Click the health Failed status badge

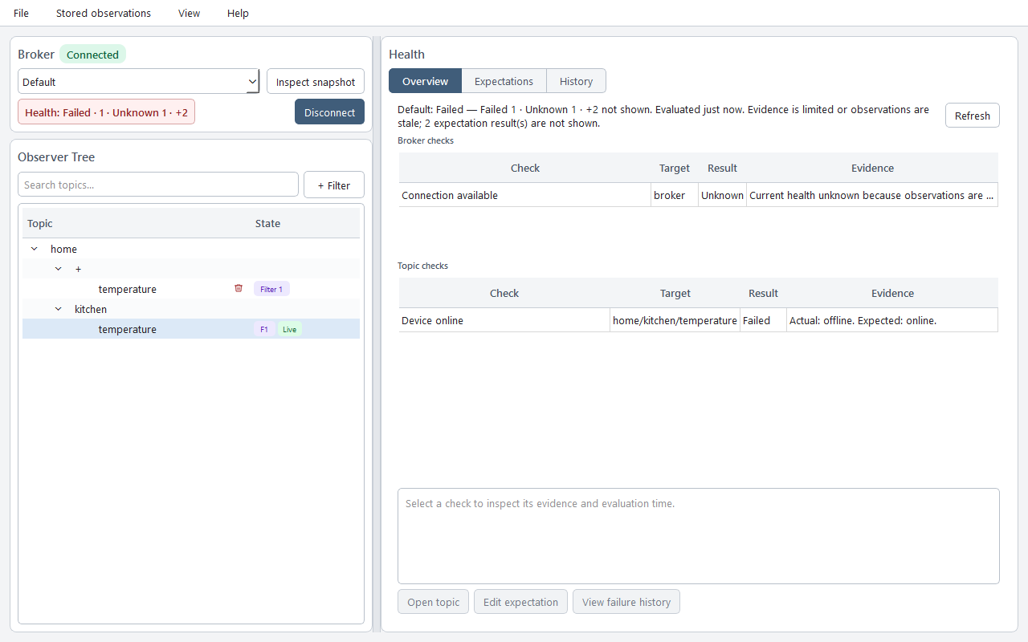pos(106,112)
